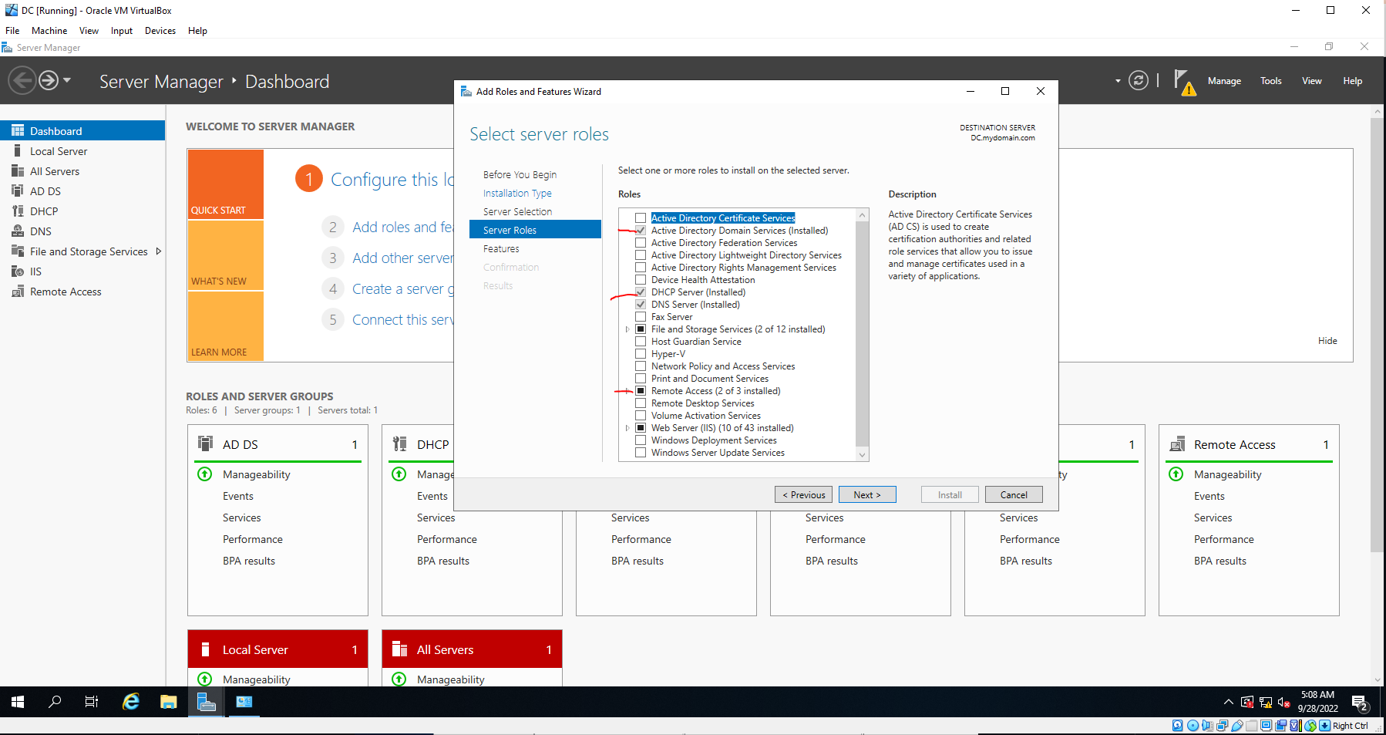
Task: Click the All Servers icon in sidebar
Action: point(18,171)
